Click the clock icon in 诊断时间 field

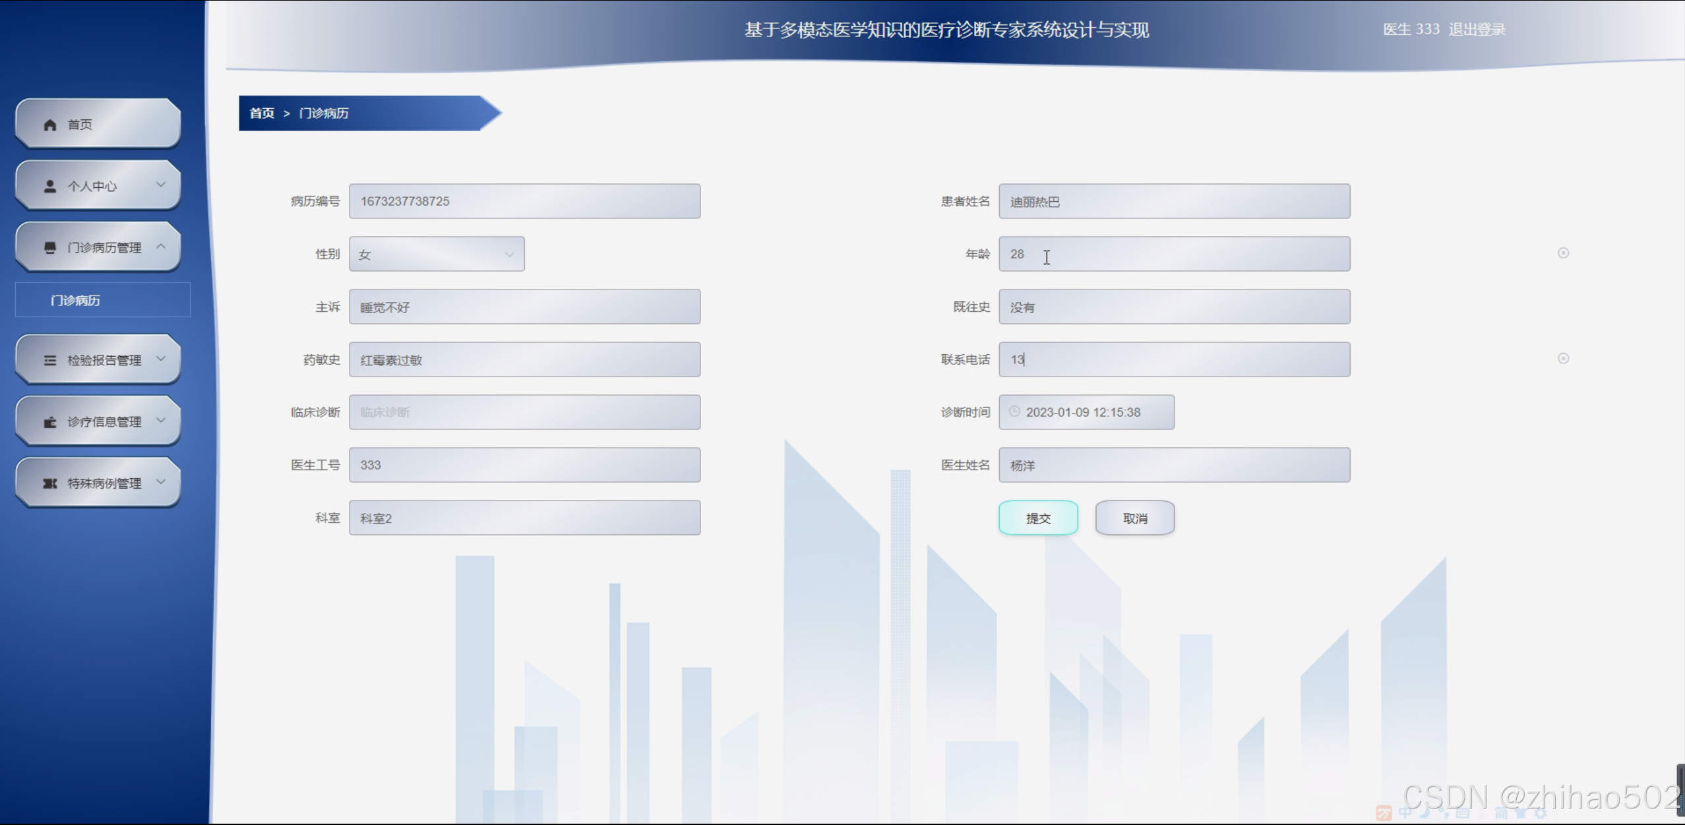pos(1014,412)
